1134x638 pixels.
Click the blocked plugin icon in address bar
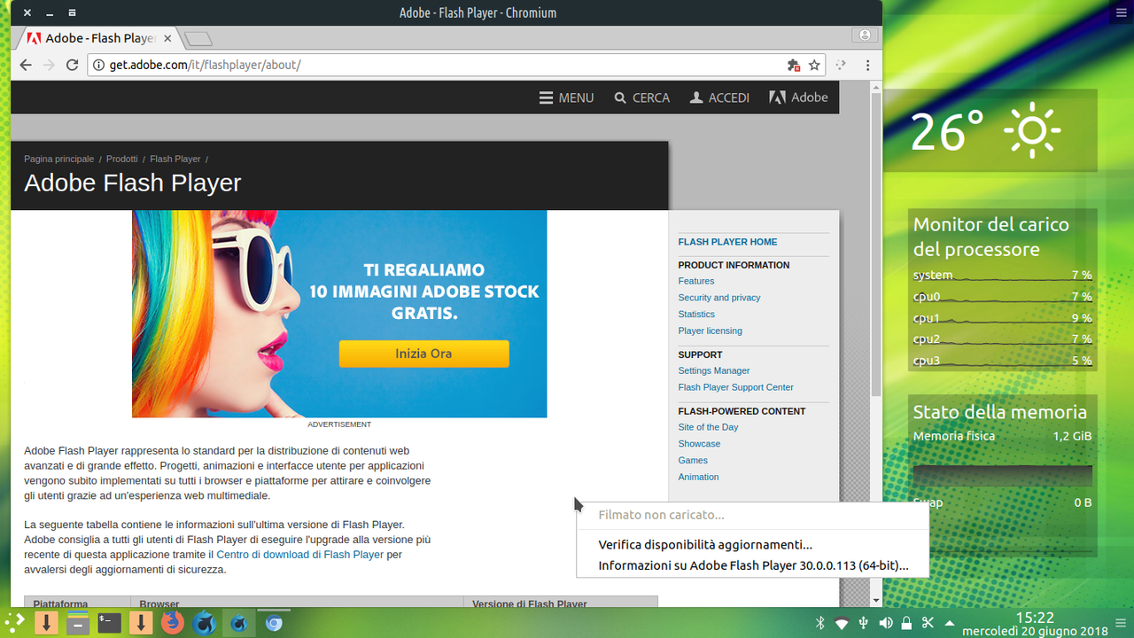(794, 65)
